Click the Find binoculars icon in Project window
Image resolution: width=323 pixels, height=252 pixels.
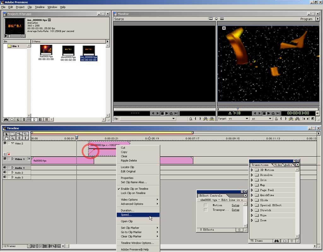point(6,119)
